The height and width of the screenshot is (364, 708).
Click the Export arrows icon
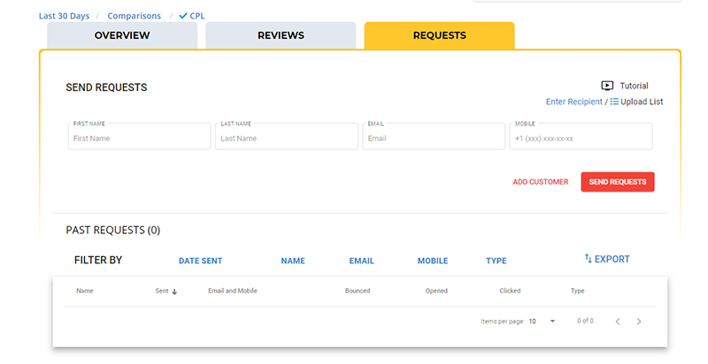pyautogui.click(x=588, y=258)
